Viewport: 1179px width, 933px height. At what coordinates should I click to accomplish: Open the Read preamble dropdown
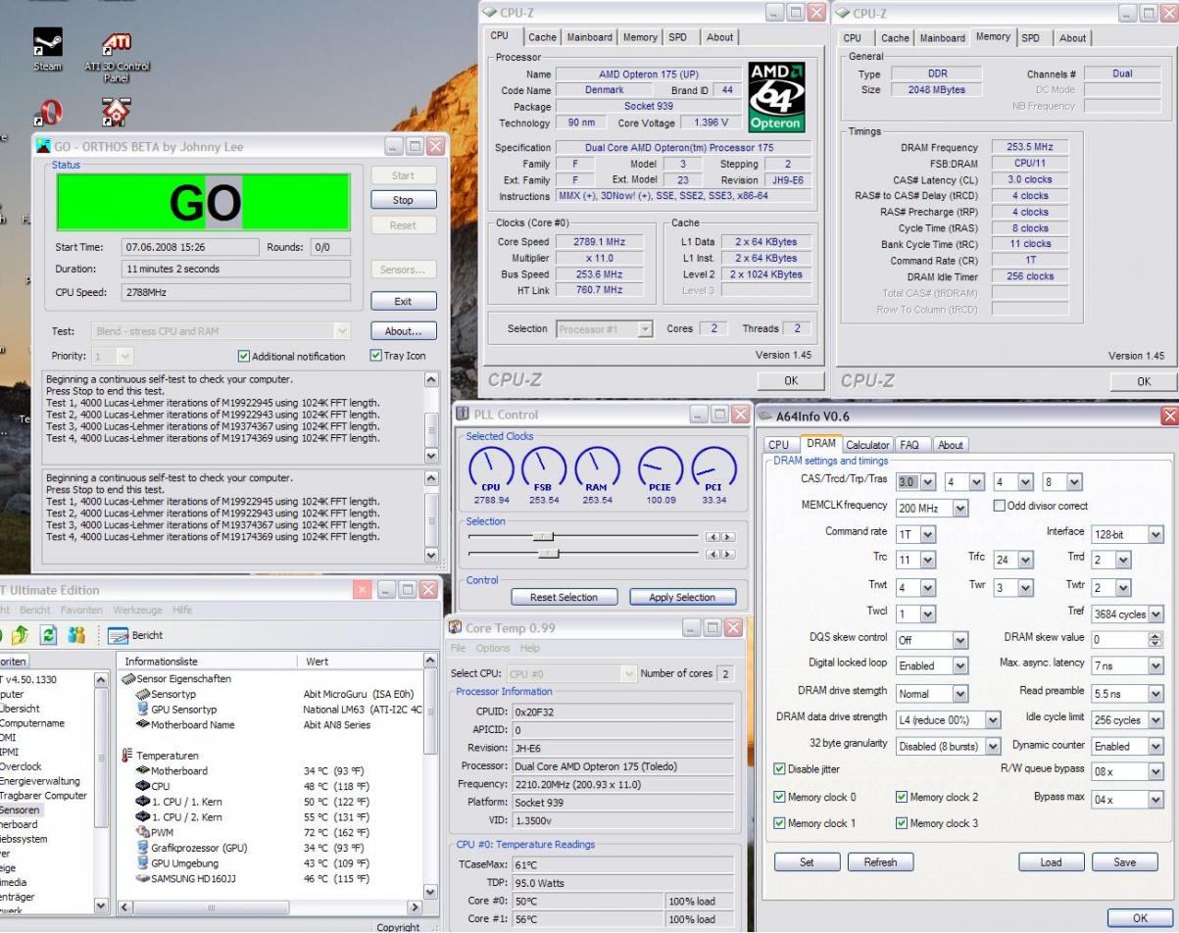[x=1155, y=693]
